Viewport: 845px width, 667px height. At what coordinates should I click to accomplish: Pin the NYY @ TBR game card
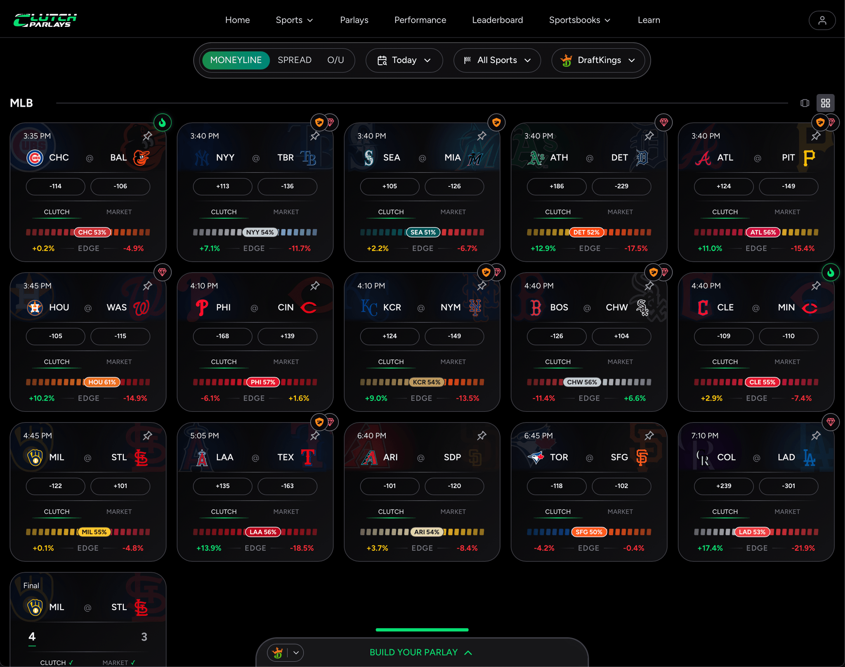click(315, 136)
